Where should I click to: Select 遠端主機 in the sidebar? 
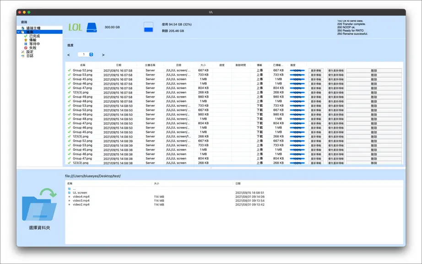[x=33, y=28]
